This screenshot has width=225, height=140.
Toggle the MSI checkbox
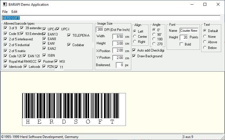pos(56,61)
